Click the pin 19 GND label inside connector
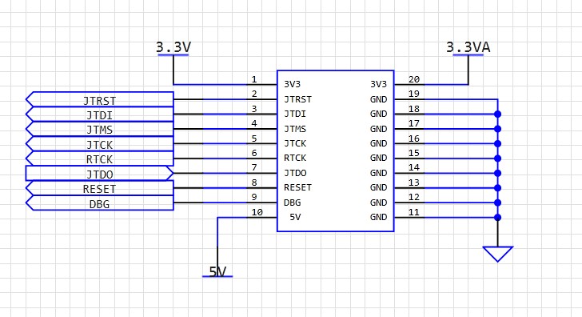 point(379,99)
